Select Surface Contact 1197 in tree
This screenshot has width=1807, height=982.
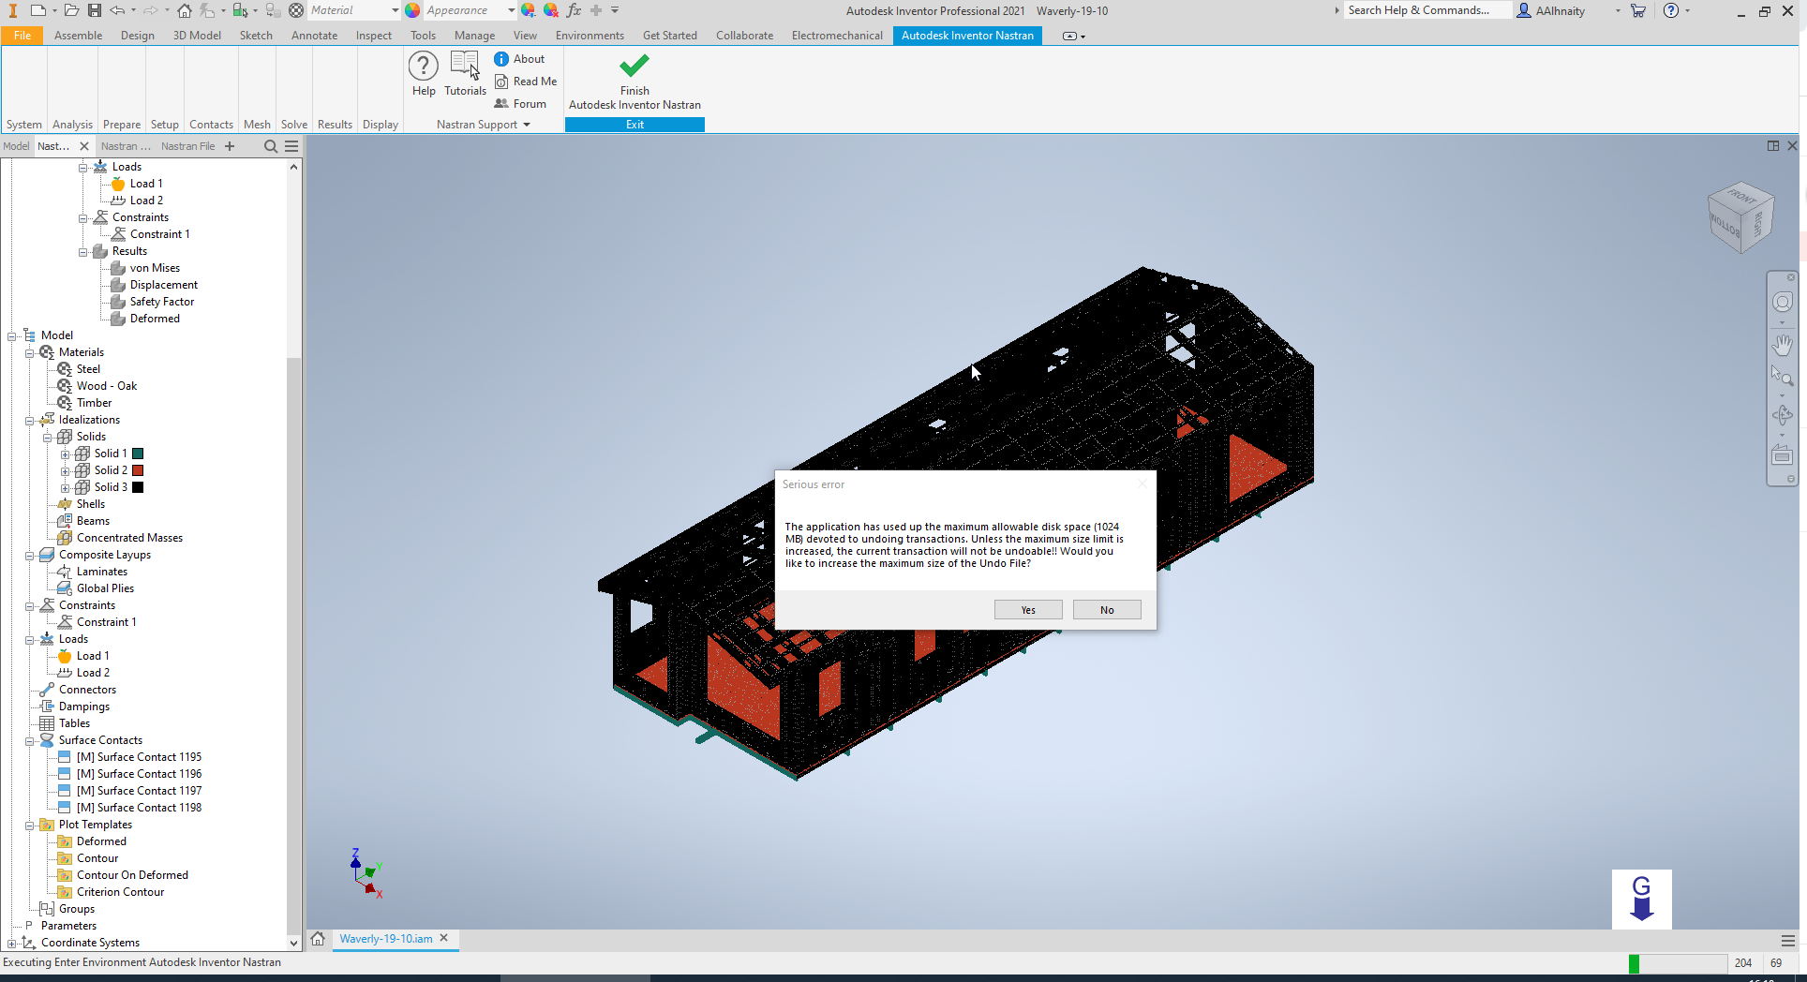(x=139, y=791)
